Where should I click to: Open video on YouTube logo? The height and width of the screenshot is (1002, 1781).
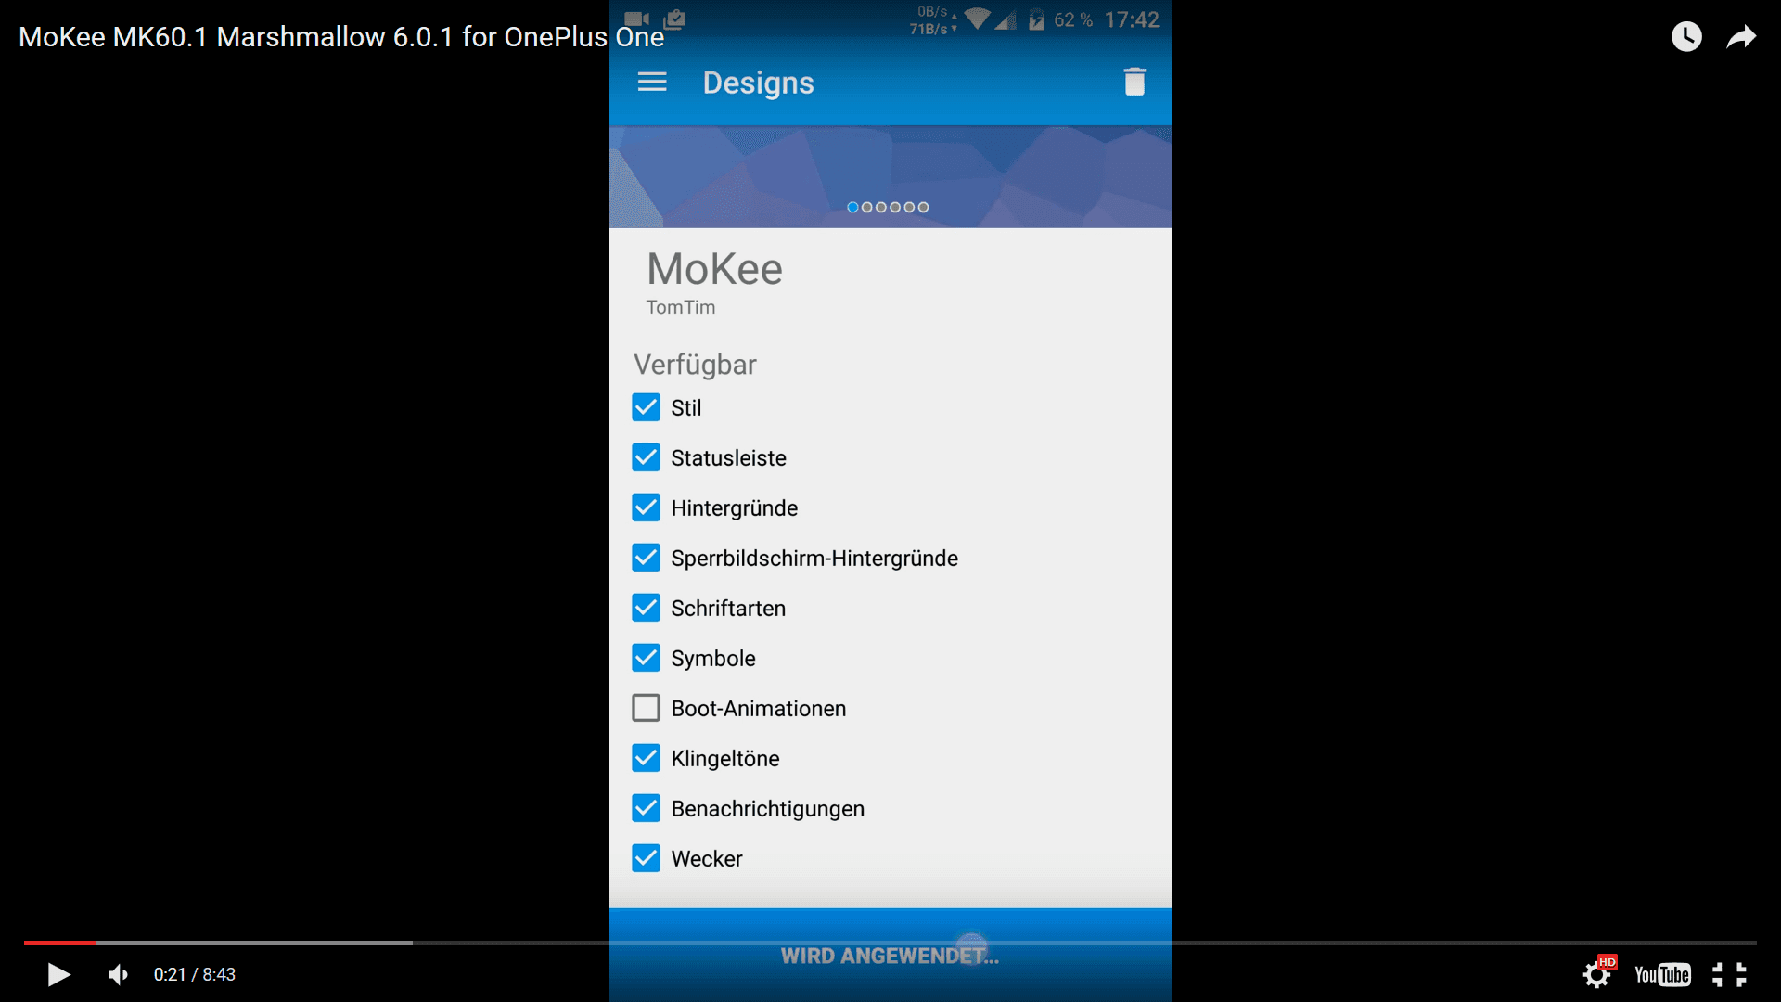1661,974
